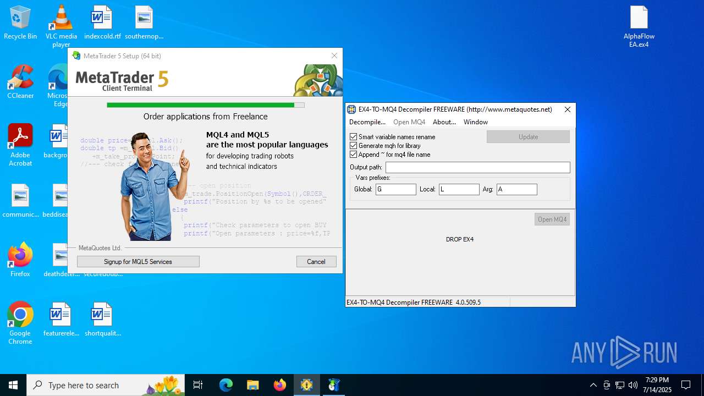704x396 pixels.
Task: Click the Open MQ4 button
Action: (552, 219)
